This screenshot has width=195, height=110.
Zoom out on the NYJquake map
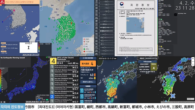click(193, 61)
